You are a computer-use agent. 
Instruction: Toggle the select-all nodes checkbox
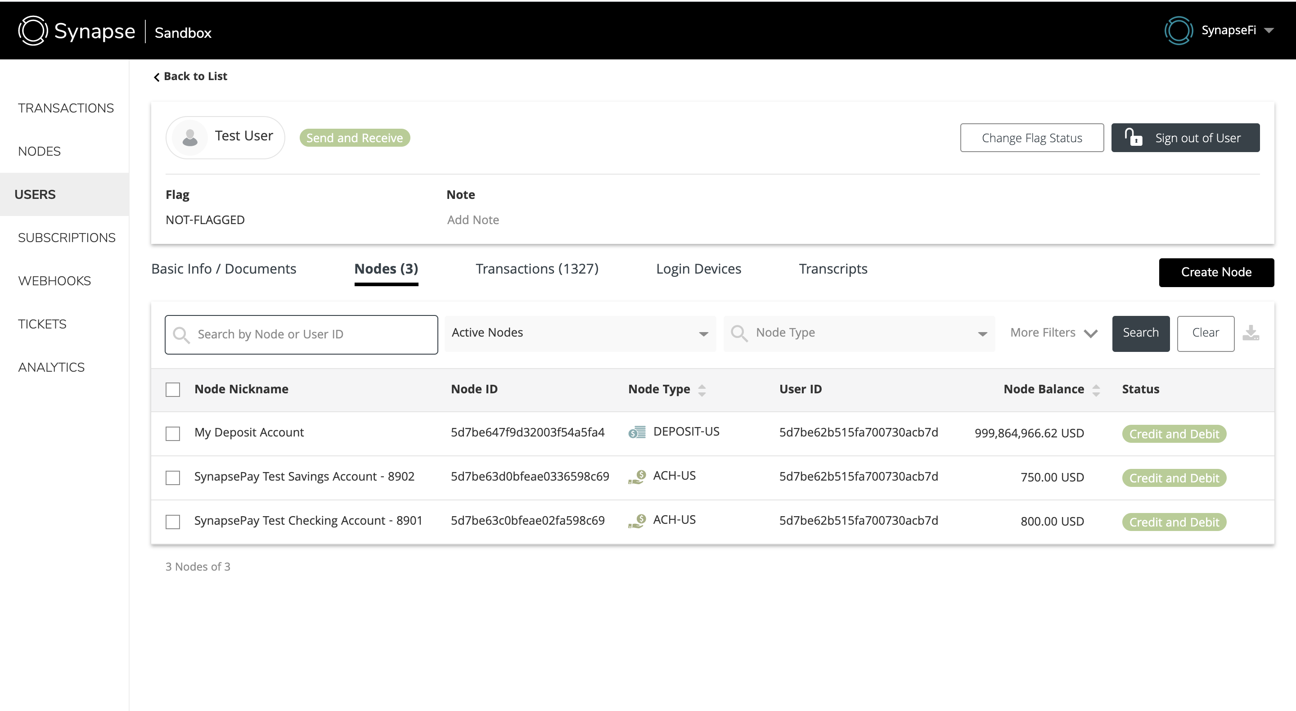(172, 389)
